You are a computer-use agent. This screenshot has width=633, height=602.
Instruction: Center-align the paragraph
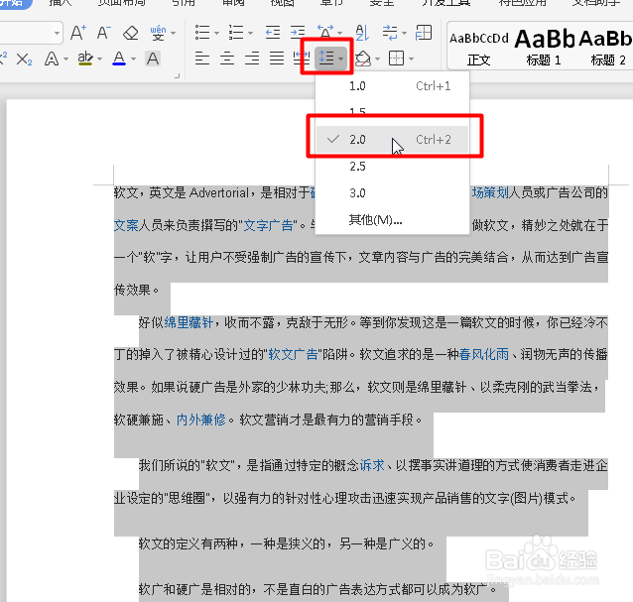click(227, 59)
